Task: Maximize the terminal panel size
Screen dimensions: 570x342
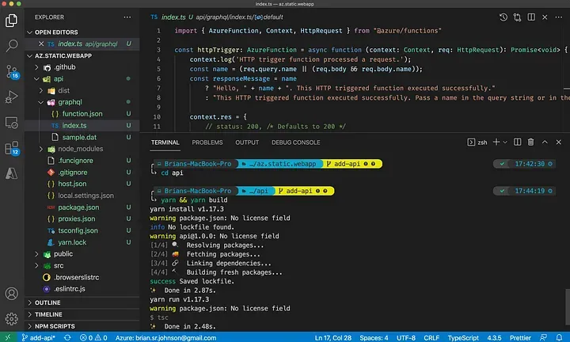Action: pyautogui.click(x=545, y=142)
